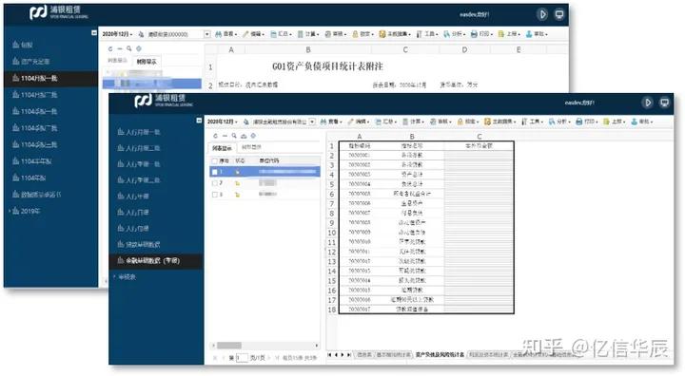This screenshot has height=376, width=685.
Task: Click horizontal scrollbar thumb under front window list
Action: 229,346
